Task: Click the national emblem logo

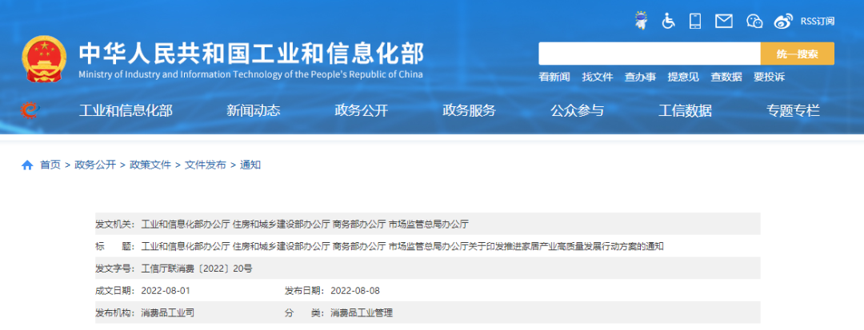Action: tap(43, 59)
